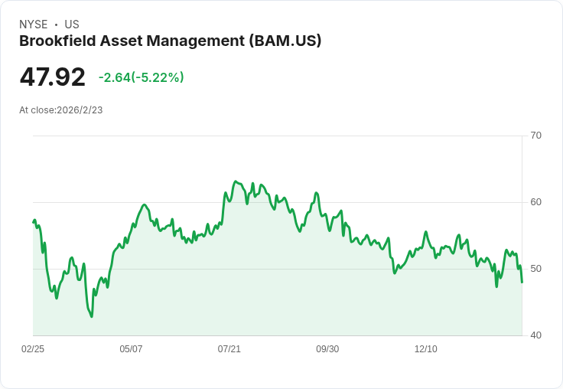Viewport: 563px width, 389px height.
Task: Click the final data point at chart's end
Action: click(x=522, y=283)
